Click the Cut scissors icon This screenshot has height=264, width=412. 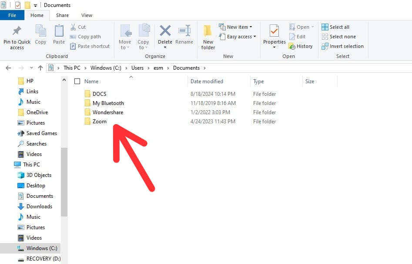[x=73, y=27]
